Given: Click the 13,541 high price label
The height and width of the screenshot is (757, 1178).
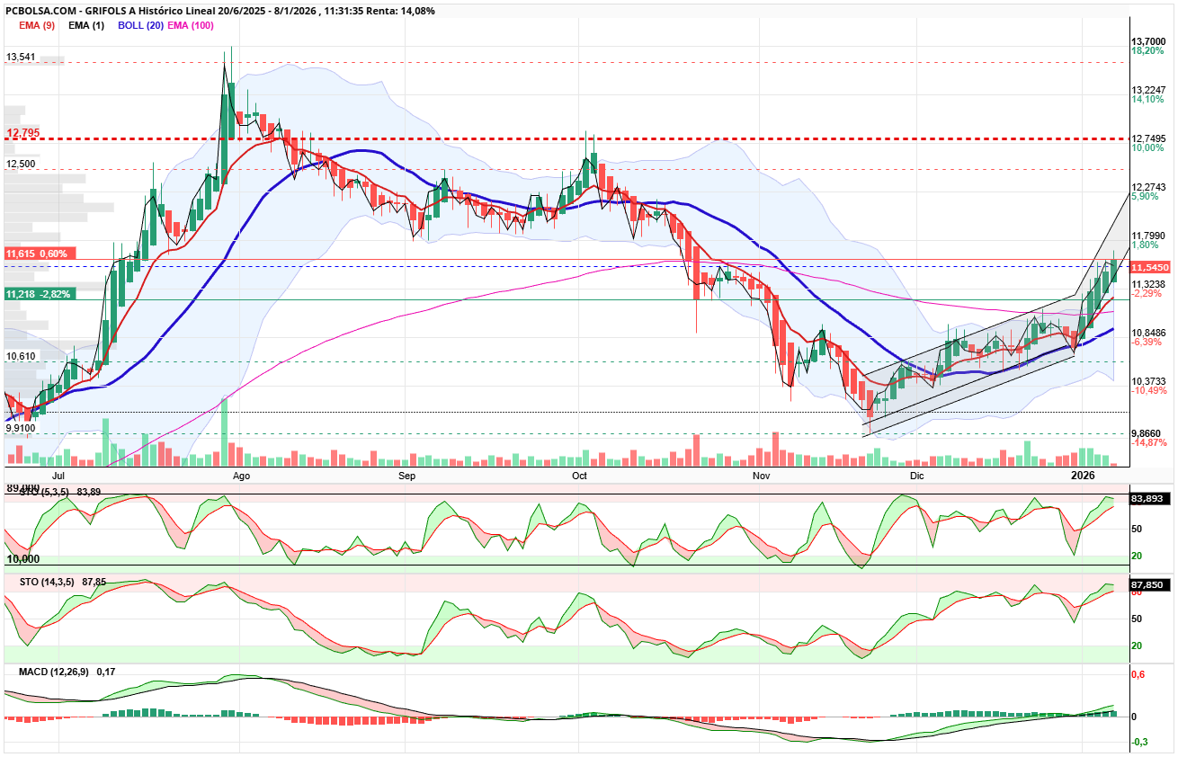Looking at the screenshot, I should (x=21, y=58).
